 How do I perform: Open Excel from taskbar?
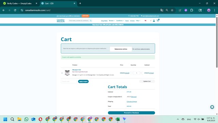(118, 119)
